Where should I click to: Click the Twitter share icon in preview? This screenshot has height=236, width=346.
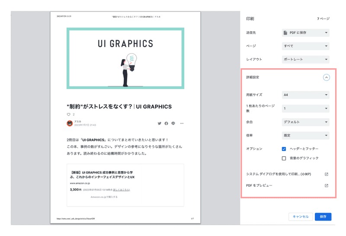(159, 123)
